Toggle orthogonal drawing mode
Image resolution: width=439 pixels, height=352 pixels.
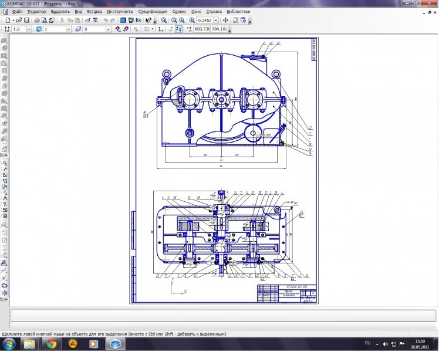[x=171, y=29]
